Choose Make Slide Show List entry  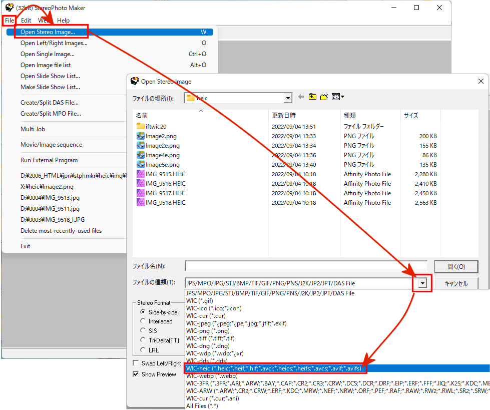pyautogui.click(x=51, y=87)
